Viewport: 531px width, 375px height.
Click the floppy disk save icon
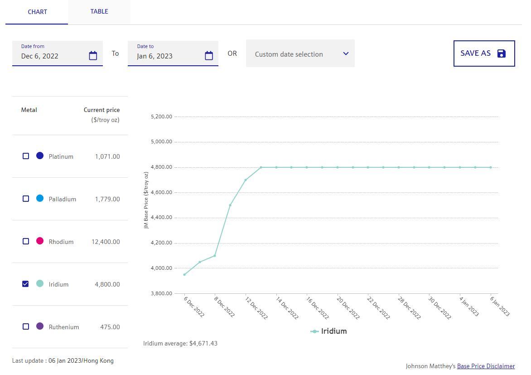pyautogui.click(x=501, y=54)
